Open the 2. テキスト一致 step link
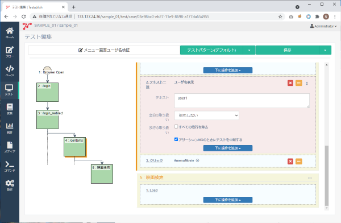The height and width of the screenshot is (223, 341). point(156,85)
